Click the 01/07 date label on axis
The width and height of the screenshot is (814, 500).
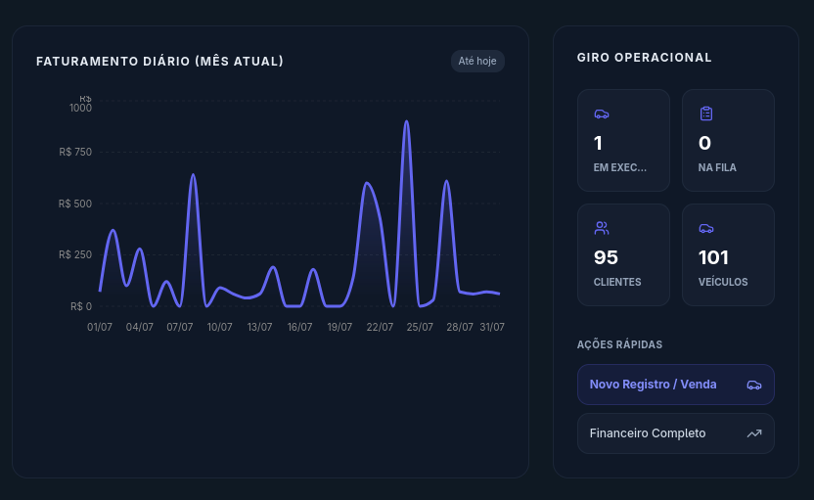100,327
